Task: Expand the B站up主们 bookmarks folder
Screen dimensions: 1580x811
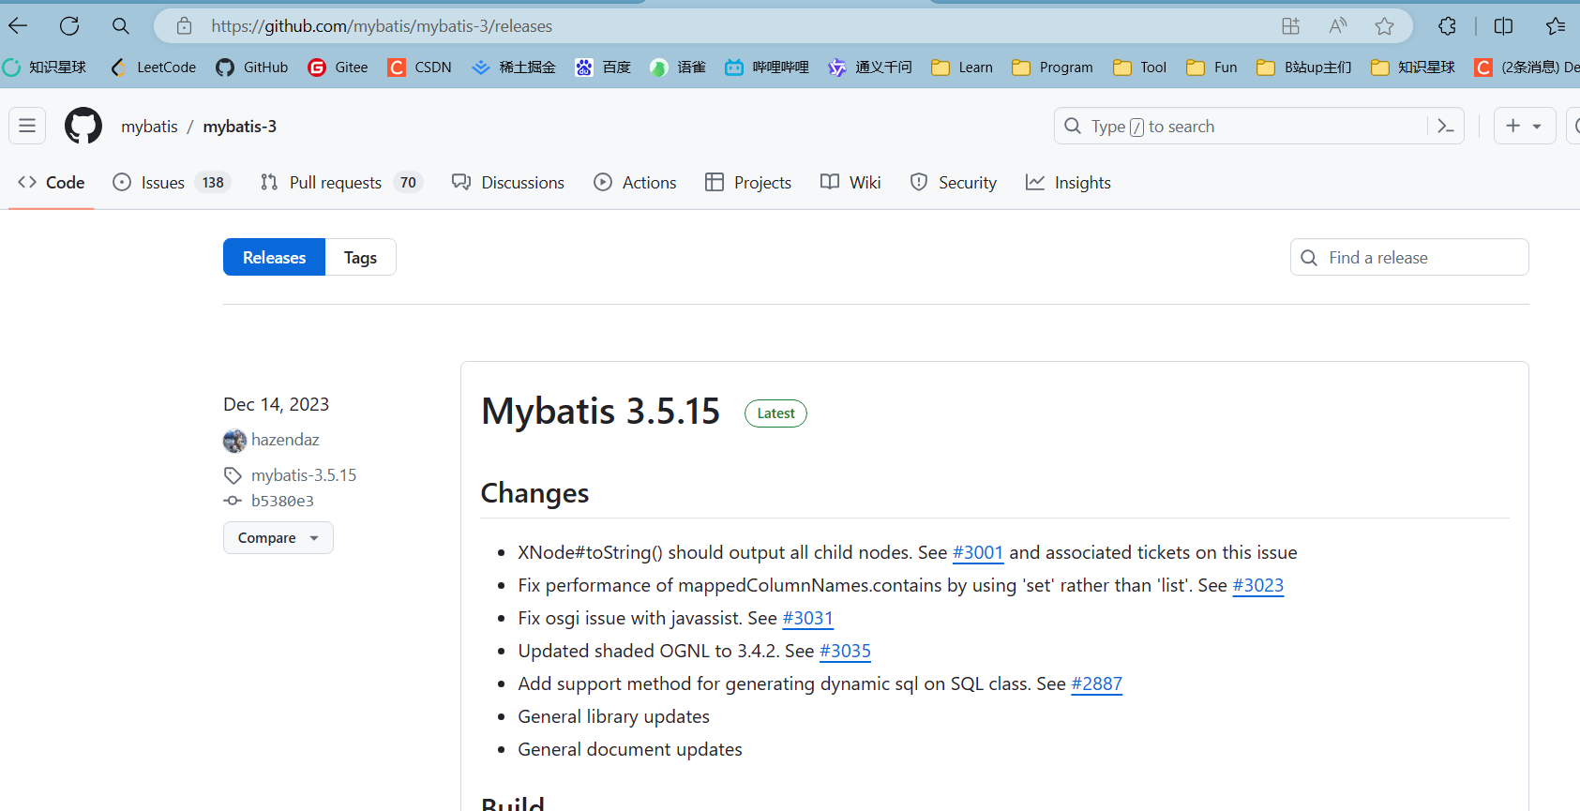Action: 1304,68
